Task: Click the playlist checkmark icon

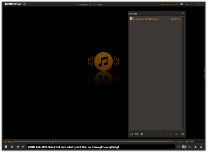Action: (x=171, y=134)
